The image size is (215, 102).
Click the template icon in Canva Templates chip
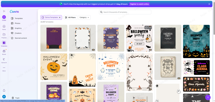tap(43, 18)
